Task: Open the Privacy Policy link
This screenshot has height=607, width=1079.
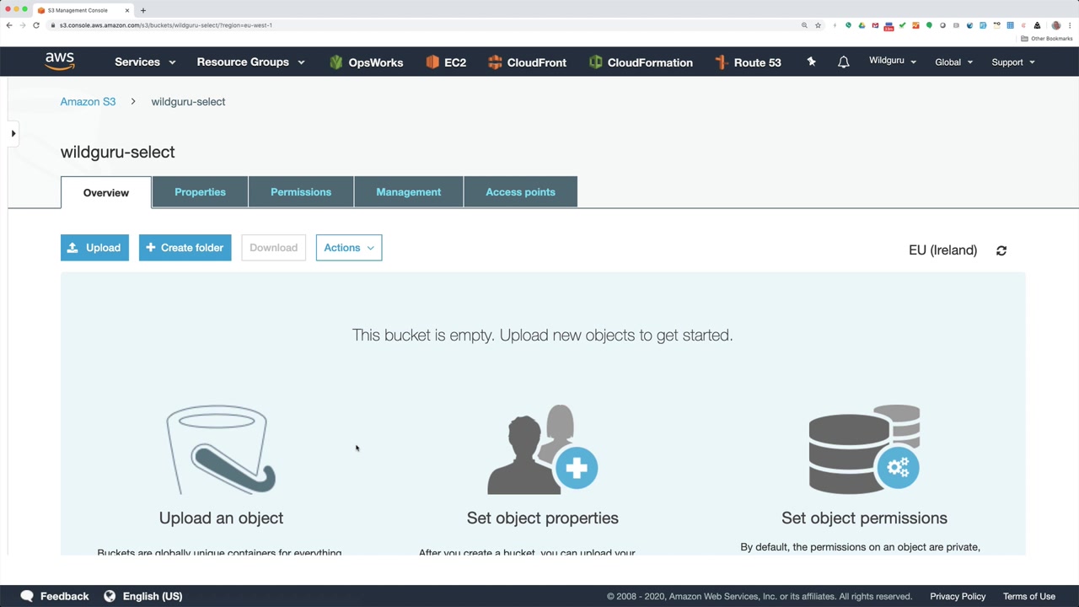Action: pyautogui.click(x=958, y=596)
